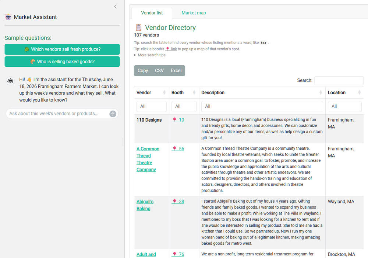
Task: Click the Booth column filter field
Action: click(x=184, y=107)
